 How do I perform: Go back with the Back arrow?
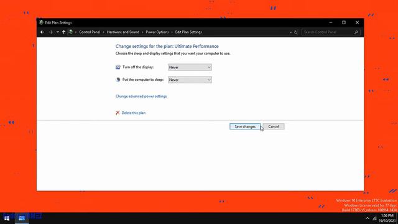coord(42,32)
